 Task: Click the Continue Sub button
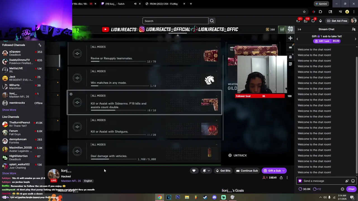click(x=247, y=171)
